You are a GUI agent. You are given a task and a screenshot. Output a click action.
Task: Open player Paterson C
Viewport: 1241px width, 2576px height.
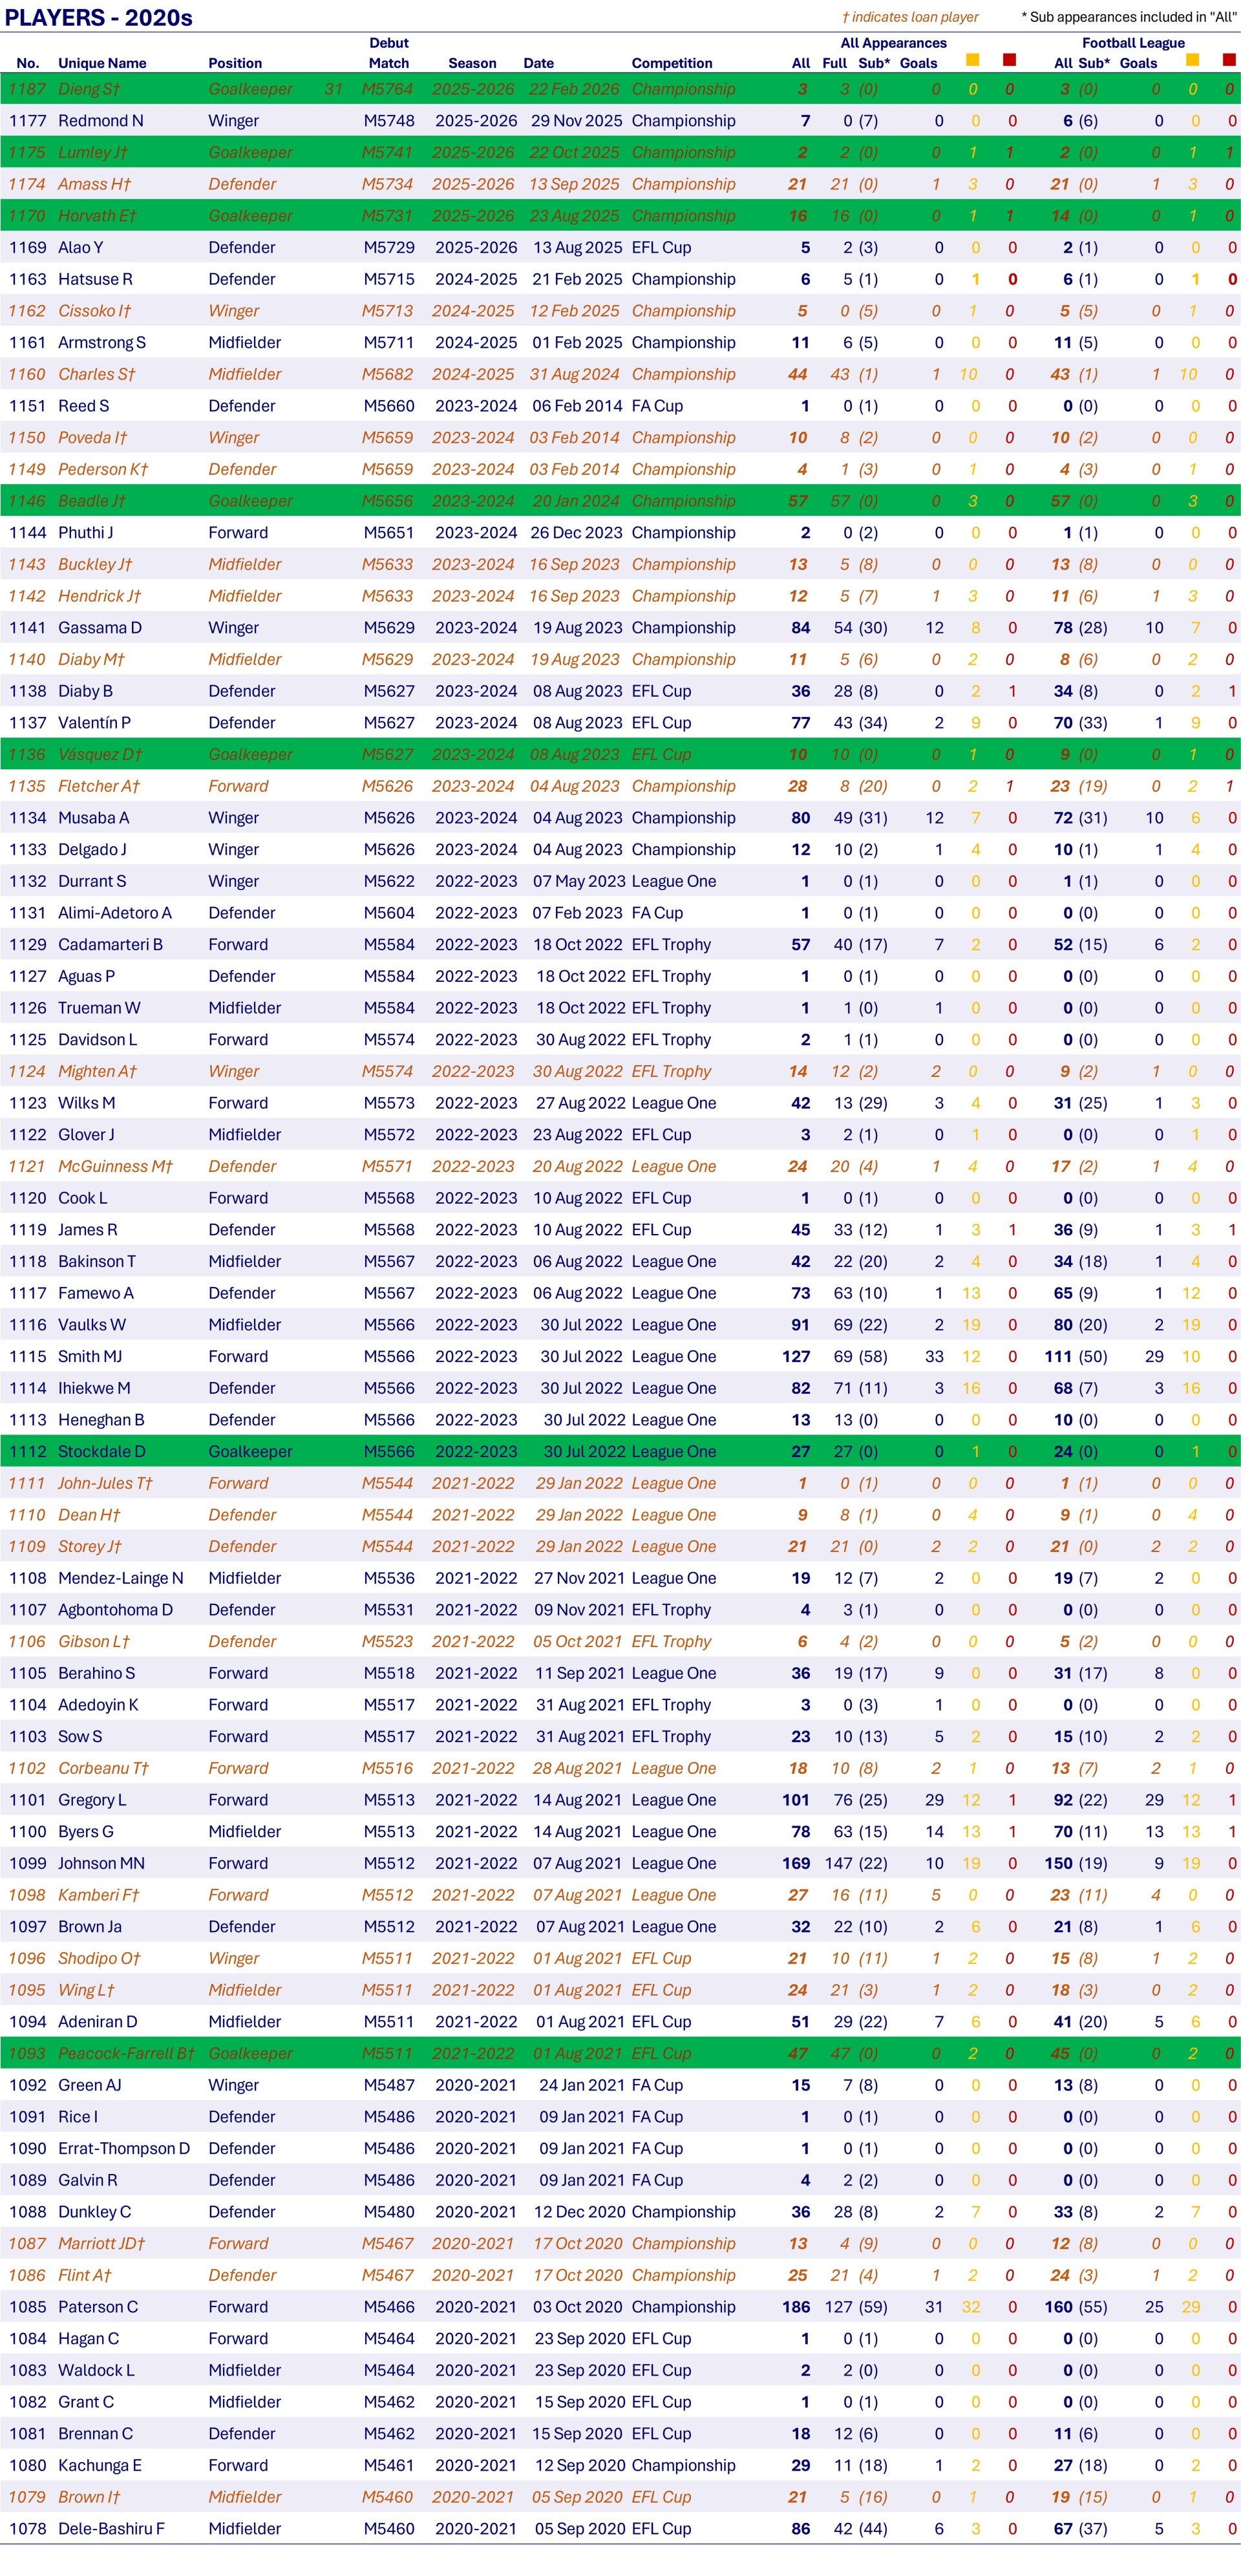click(98, 2307)
